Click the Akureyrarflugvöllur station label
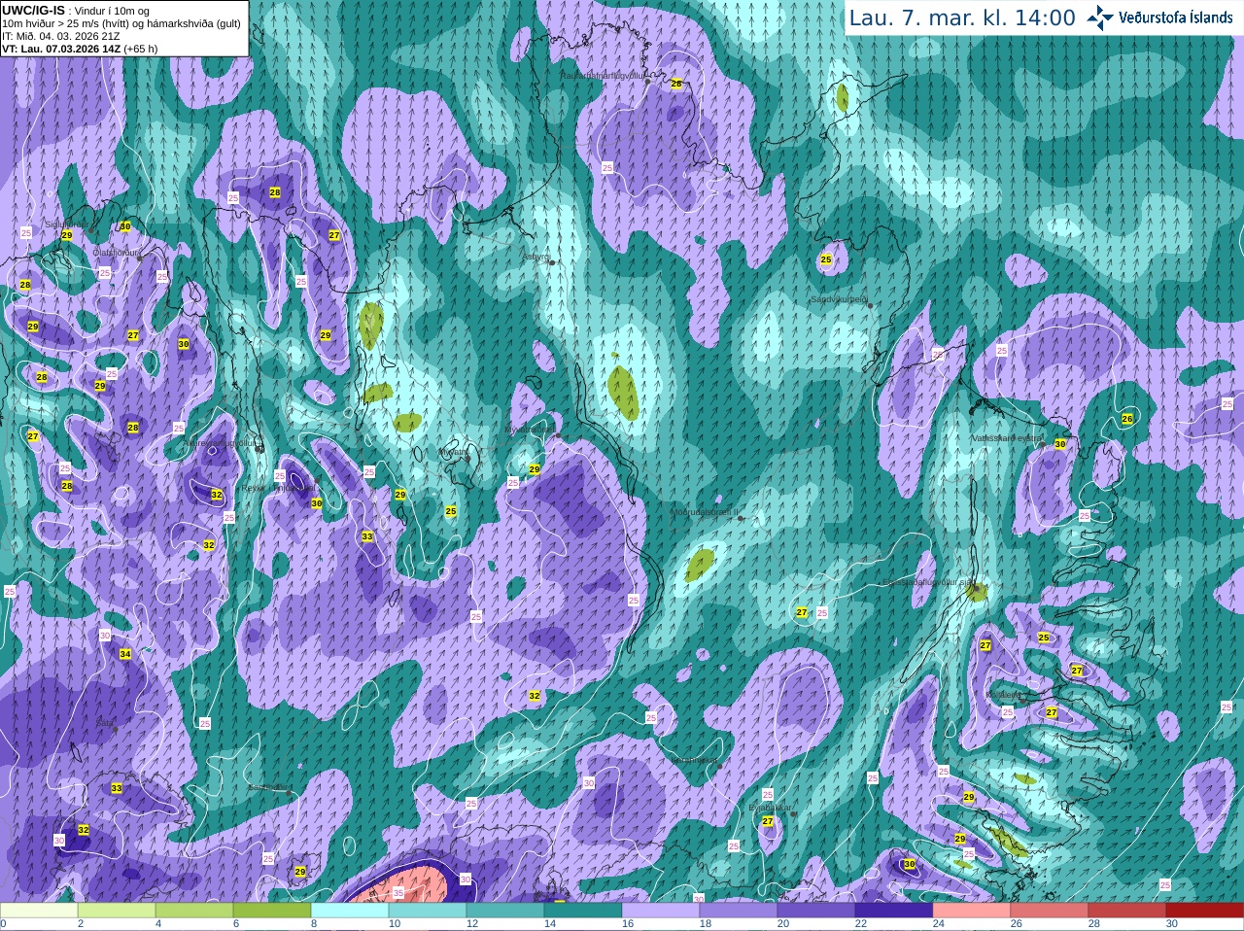 (x=221, y=442)
